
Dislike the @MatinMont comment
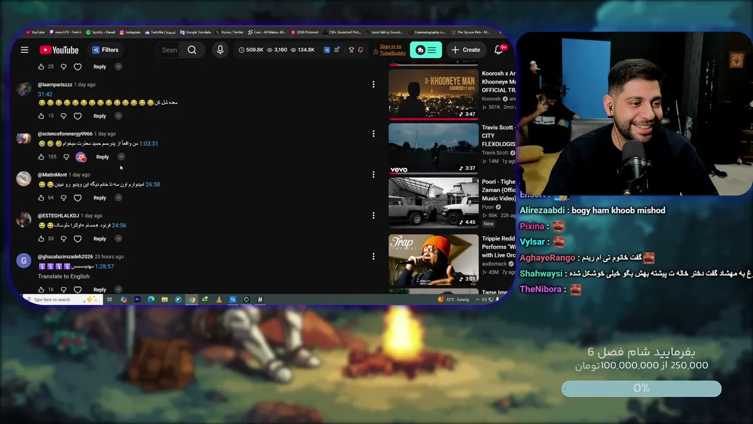coord(64,198)
